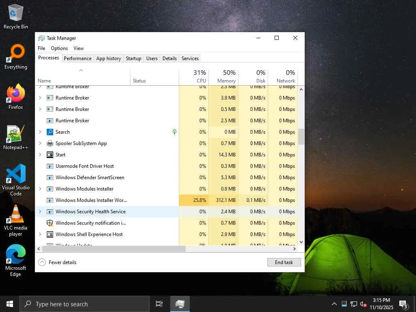The height and width of the screenshot is (312, 416).
Task: Open the Options menu
Action: coord(59,48)
